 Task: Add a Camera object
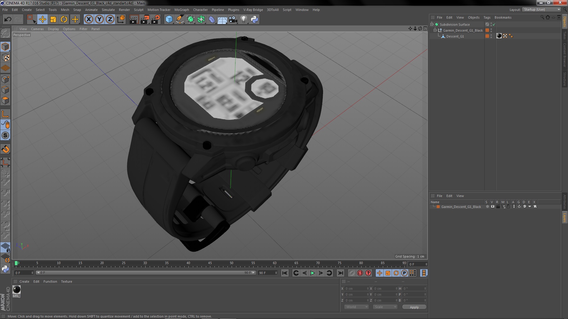click(x=233, y=19)
